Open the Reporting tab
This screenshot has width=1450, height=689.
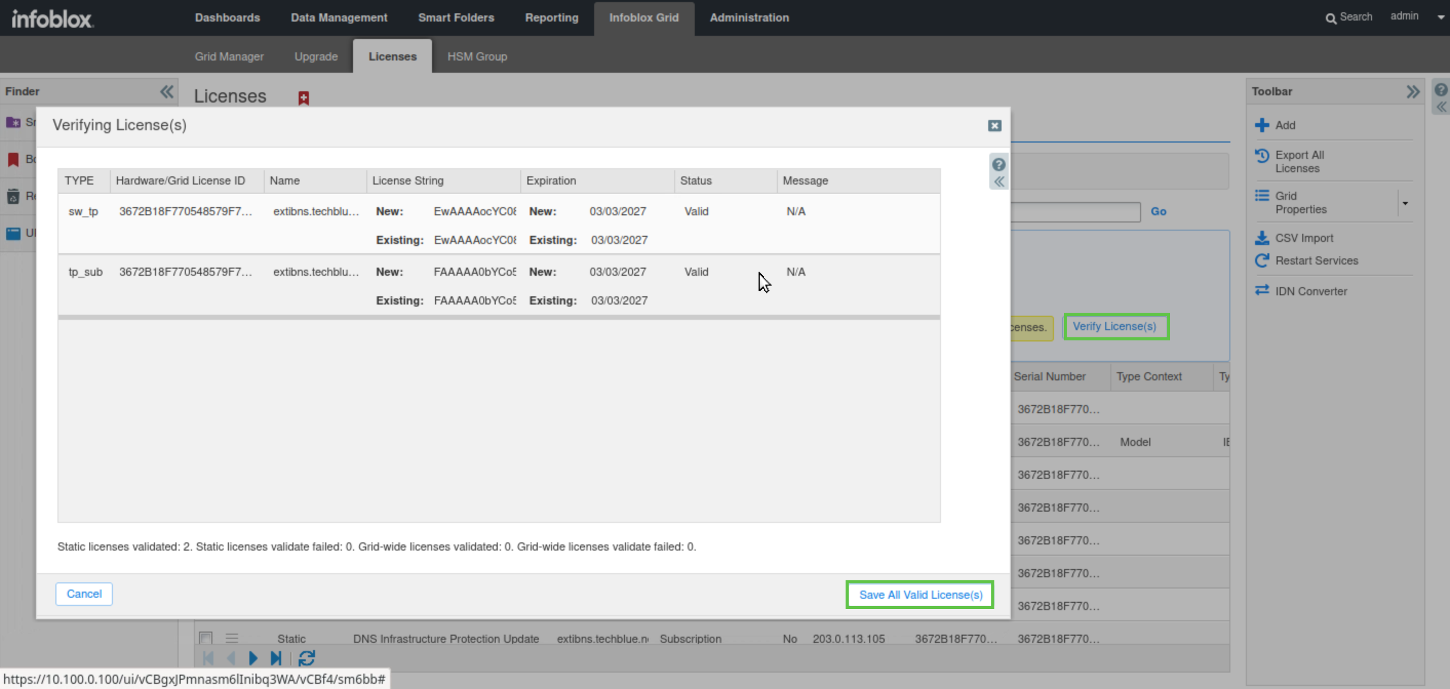click(x=552, y=17)
